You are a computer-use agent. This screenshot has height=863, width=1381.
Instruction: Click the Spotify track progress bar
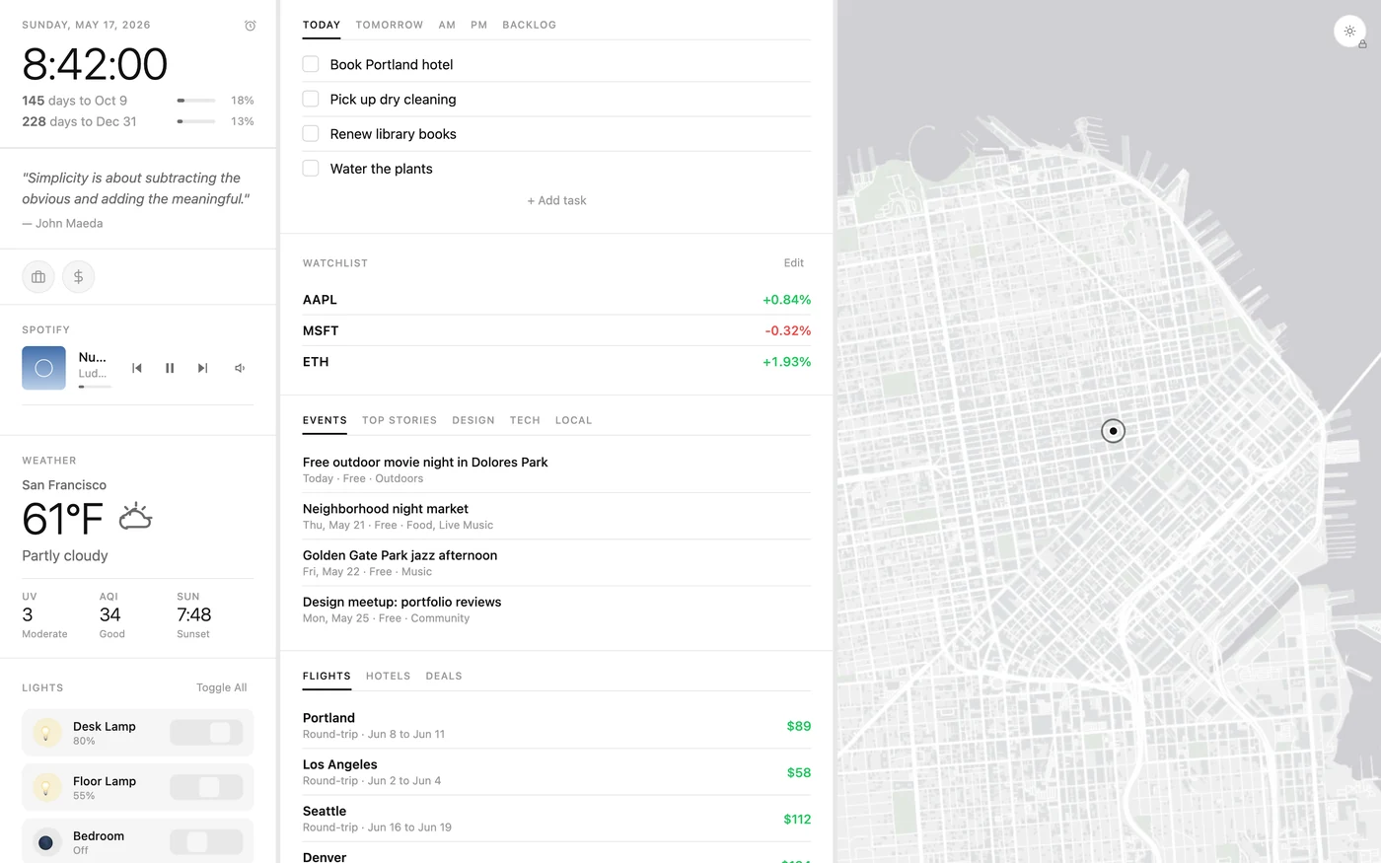[95, 387]
